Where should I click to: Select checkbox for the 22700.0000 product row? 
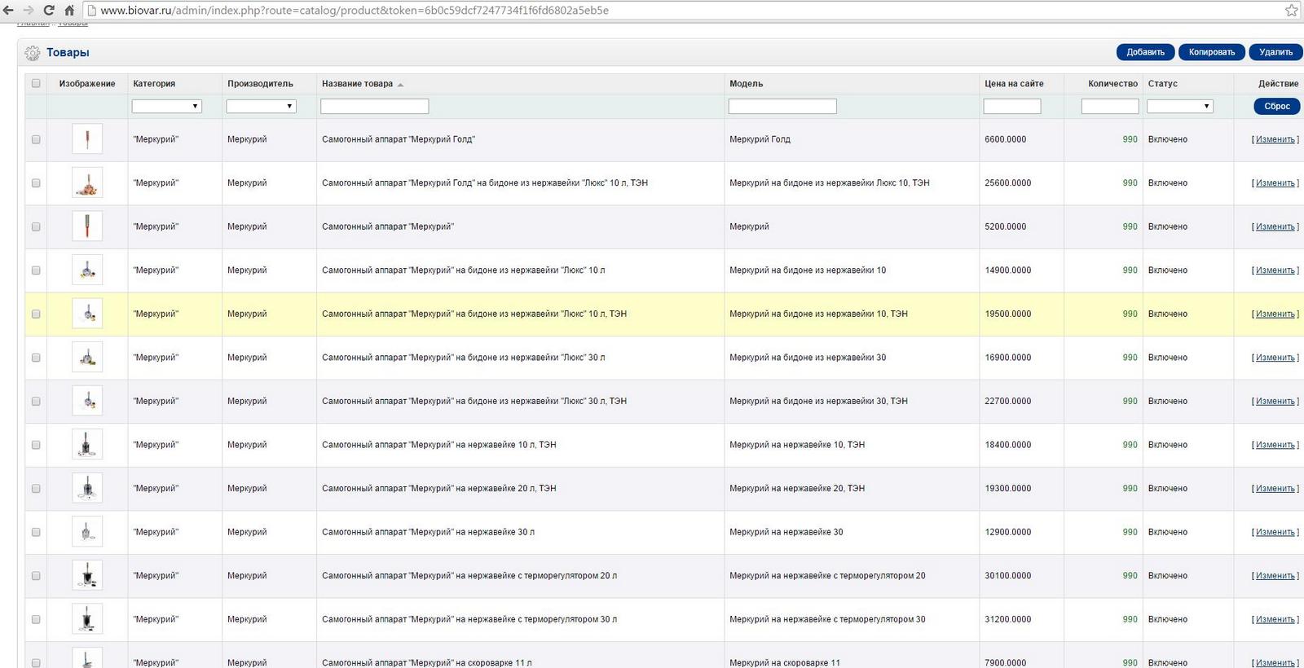[36, 402]
